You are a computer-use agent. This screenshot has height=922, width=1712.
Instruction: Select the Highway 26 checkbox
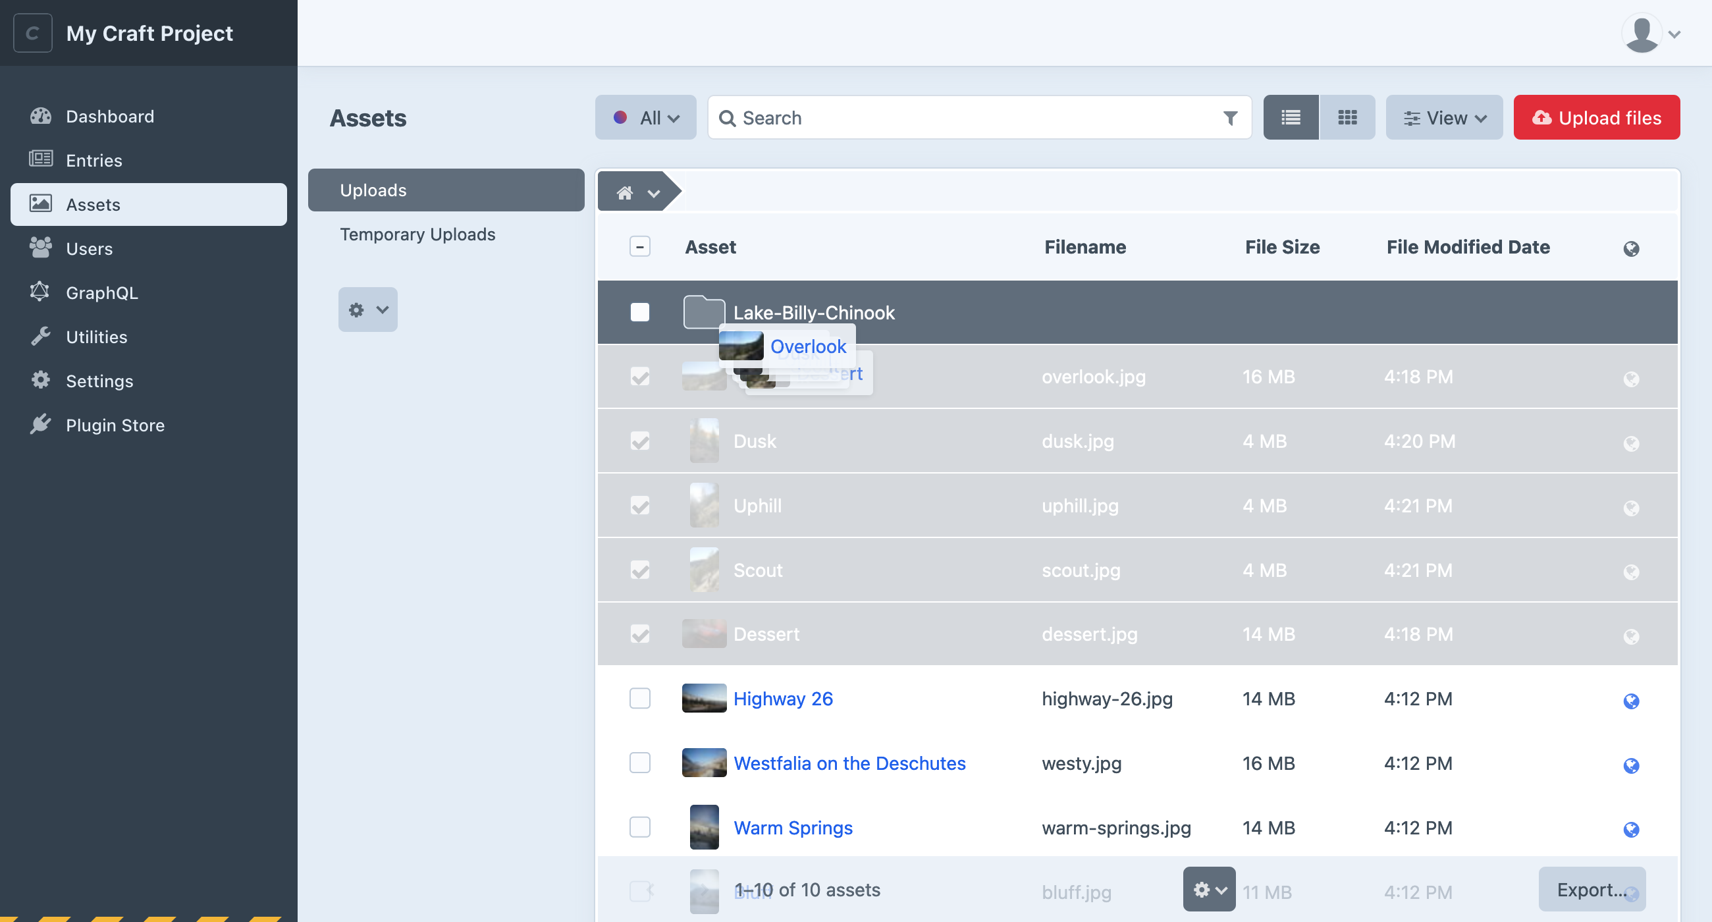[x=639, y=698]
